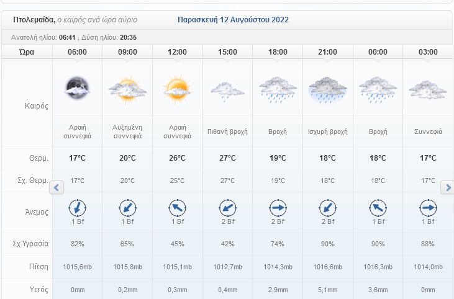
Task: Click the 18:00 east-pointing wind arrow icon
Action: point(278,207)
